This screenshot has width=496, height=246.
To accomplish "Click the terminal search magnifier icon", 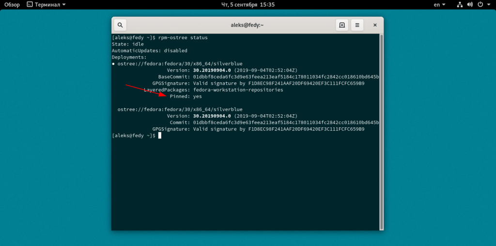I will (120, 25).
